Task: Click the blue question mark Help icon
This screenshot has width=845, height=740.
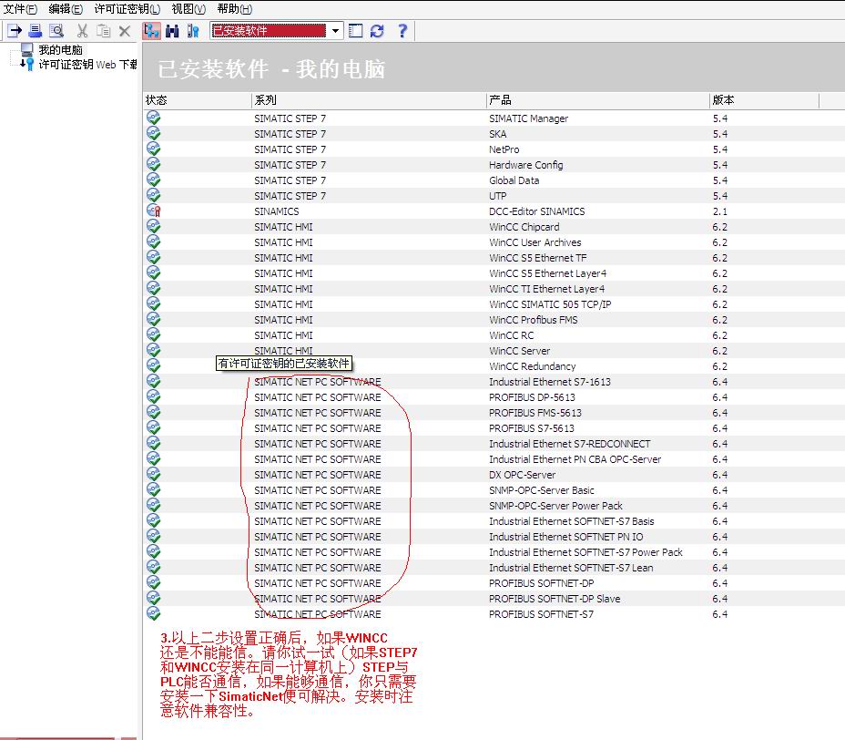Action: 402,31
